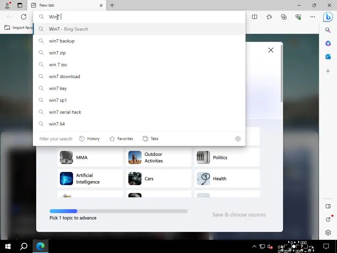This screenshot has width=337, height=253.
Task: Select the win7 download suggestion
Action: pyautogui.click(x=139, y=76)
